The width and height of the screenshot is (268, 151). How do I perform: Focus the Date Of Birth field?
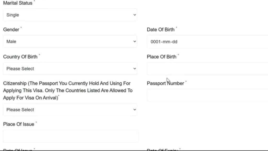point(207,42)
